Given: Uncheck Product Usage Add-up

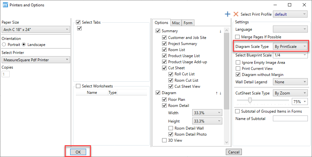Looking at the screenshot, I should point(164,62).
